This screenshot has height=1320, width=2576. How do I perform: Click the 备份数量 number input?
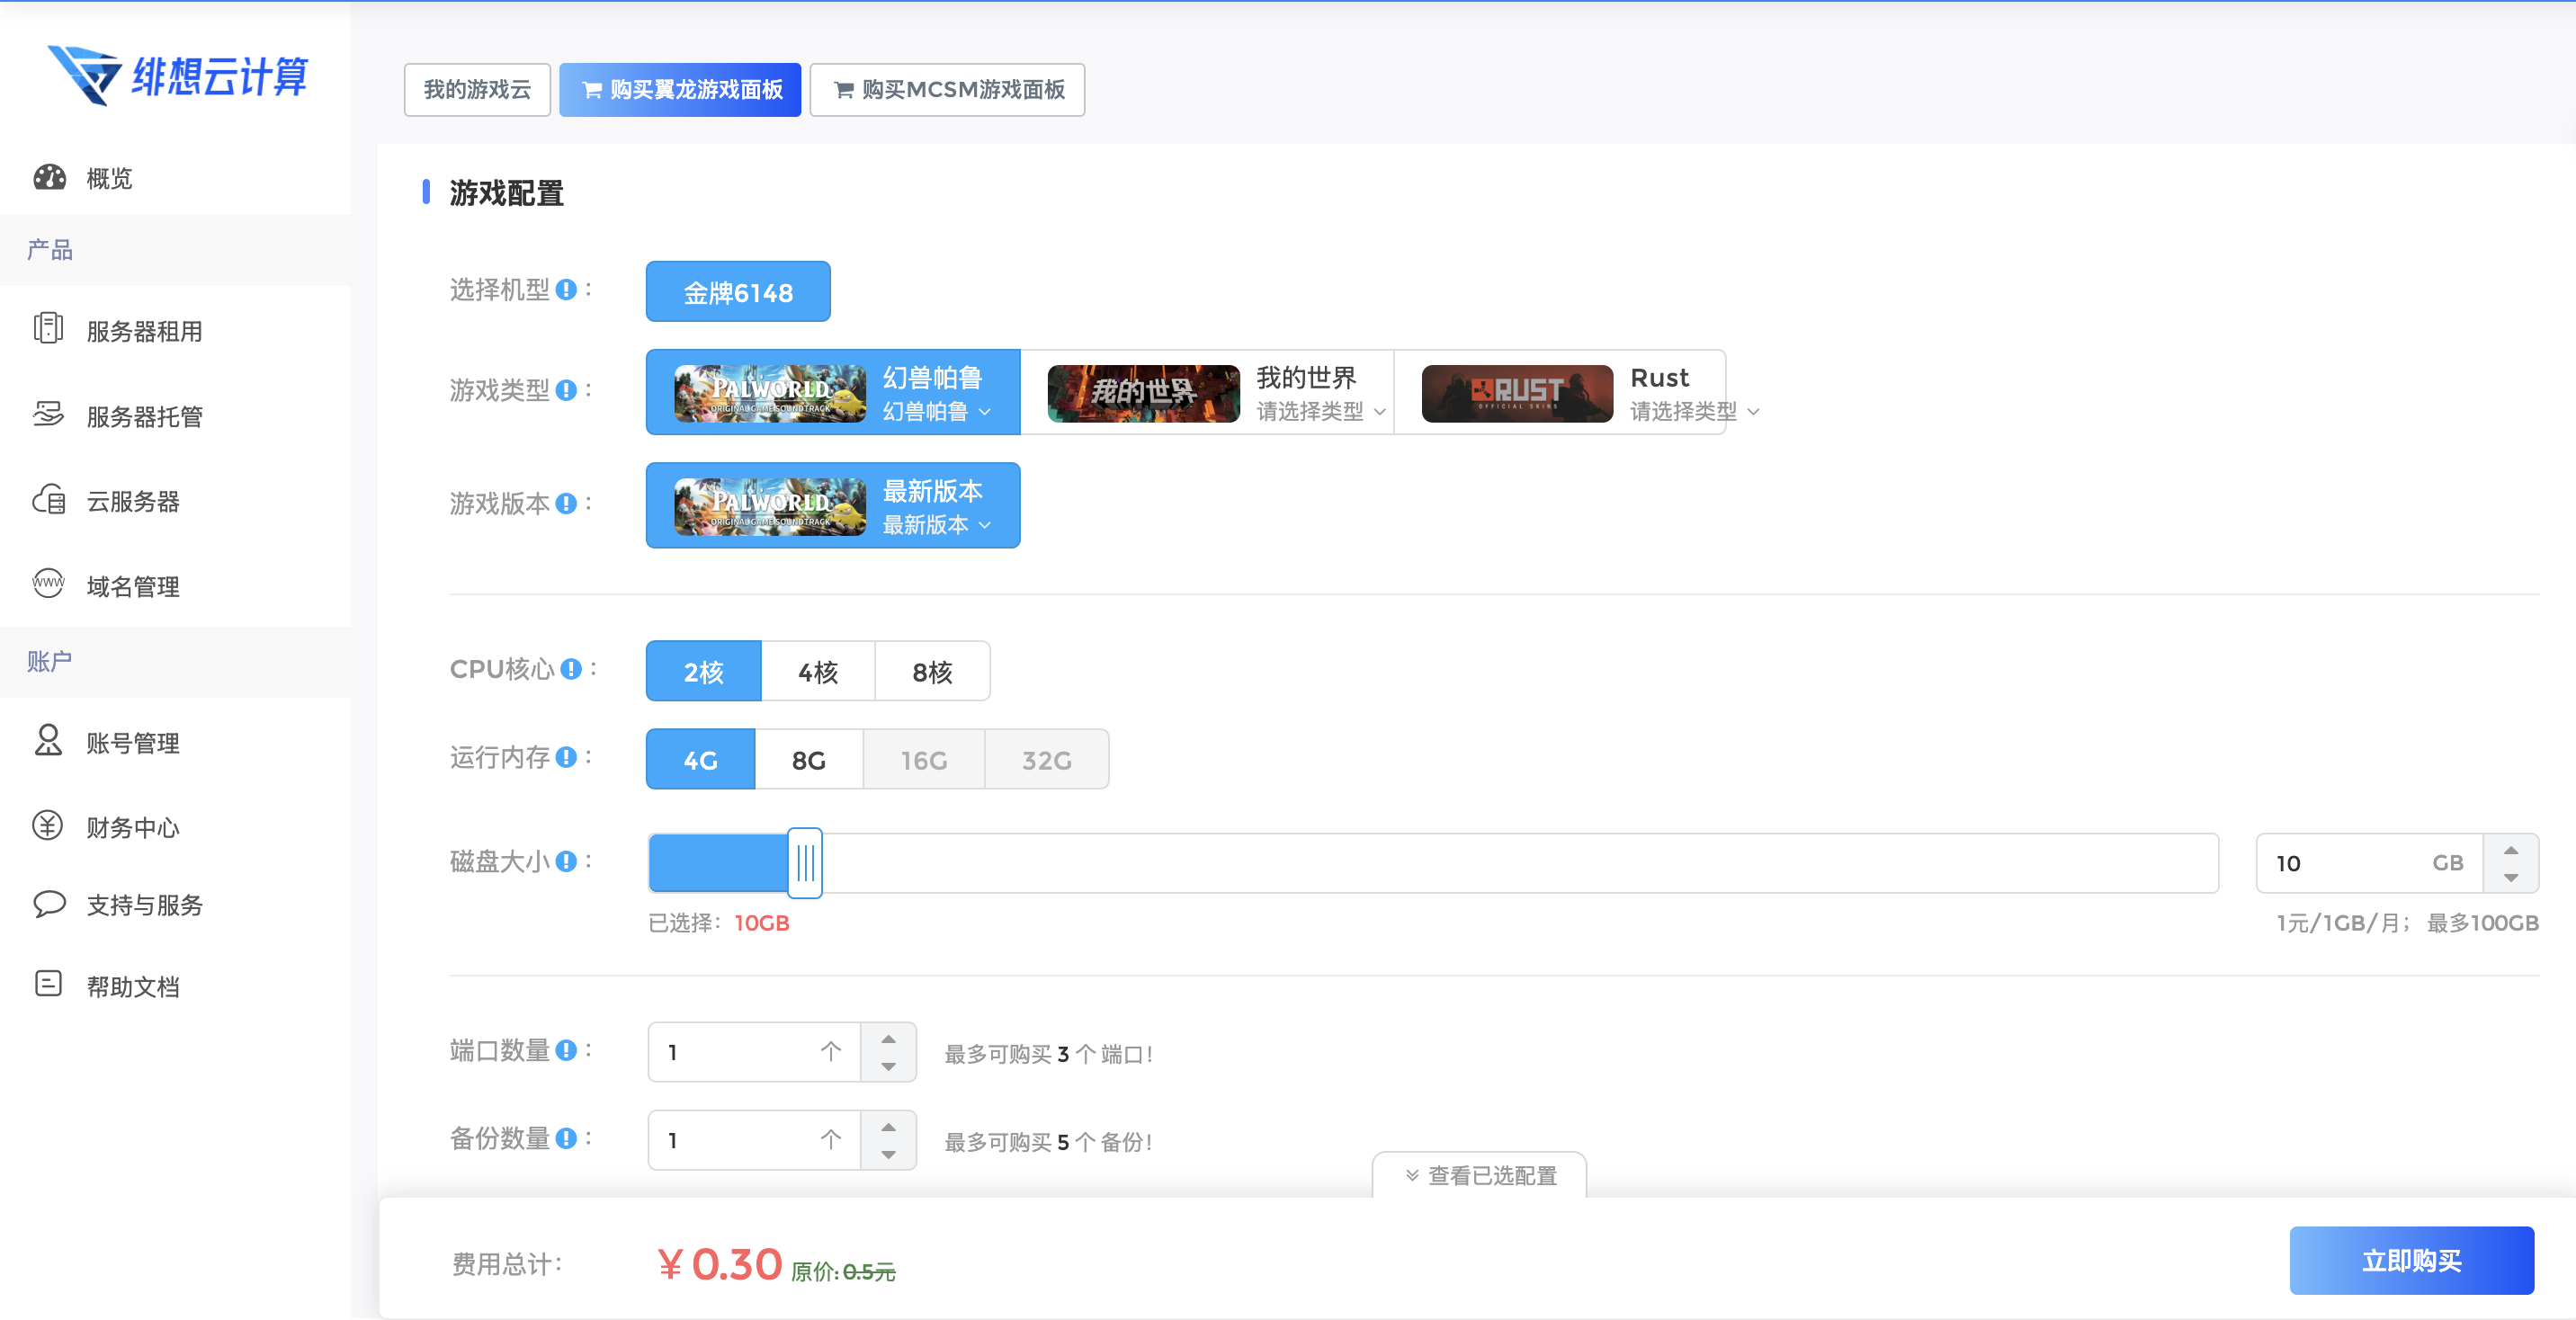click(754, 1140)
